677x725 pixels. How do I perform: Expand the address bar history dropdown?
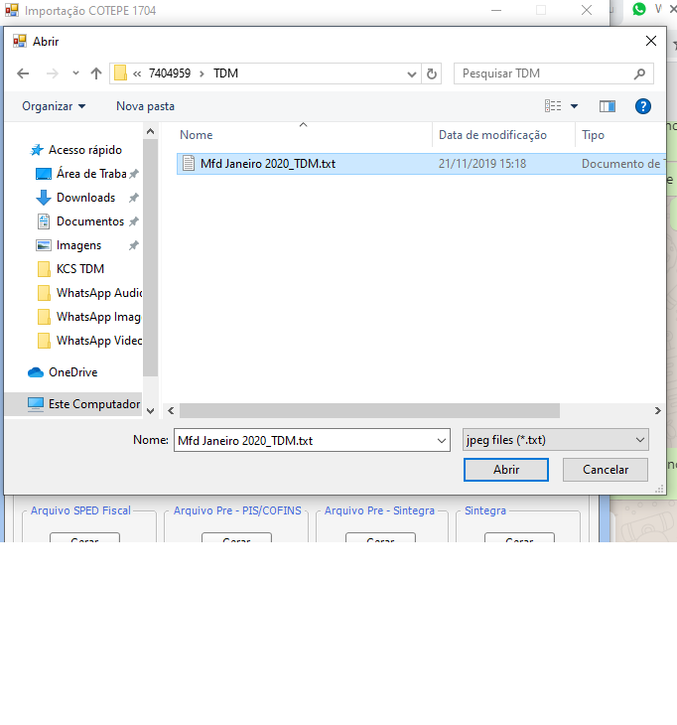411,73
